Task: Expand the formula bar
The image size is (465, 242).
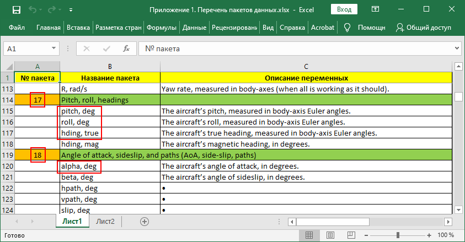Action: tap(456, 49)
